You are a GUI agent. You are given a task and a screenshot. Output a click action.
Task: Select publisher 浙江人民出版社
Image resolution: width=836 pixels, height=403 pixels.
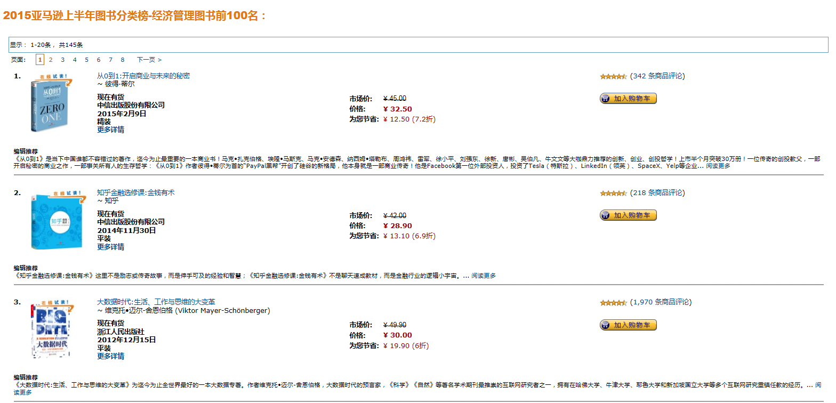120,332
